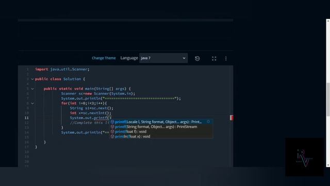Viewport: 330px width, 186px height.
Task: Click method icon beside println(float x) suggestion
Action: 112,136
